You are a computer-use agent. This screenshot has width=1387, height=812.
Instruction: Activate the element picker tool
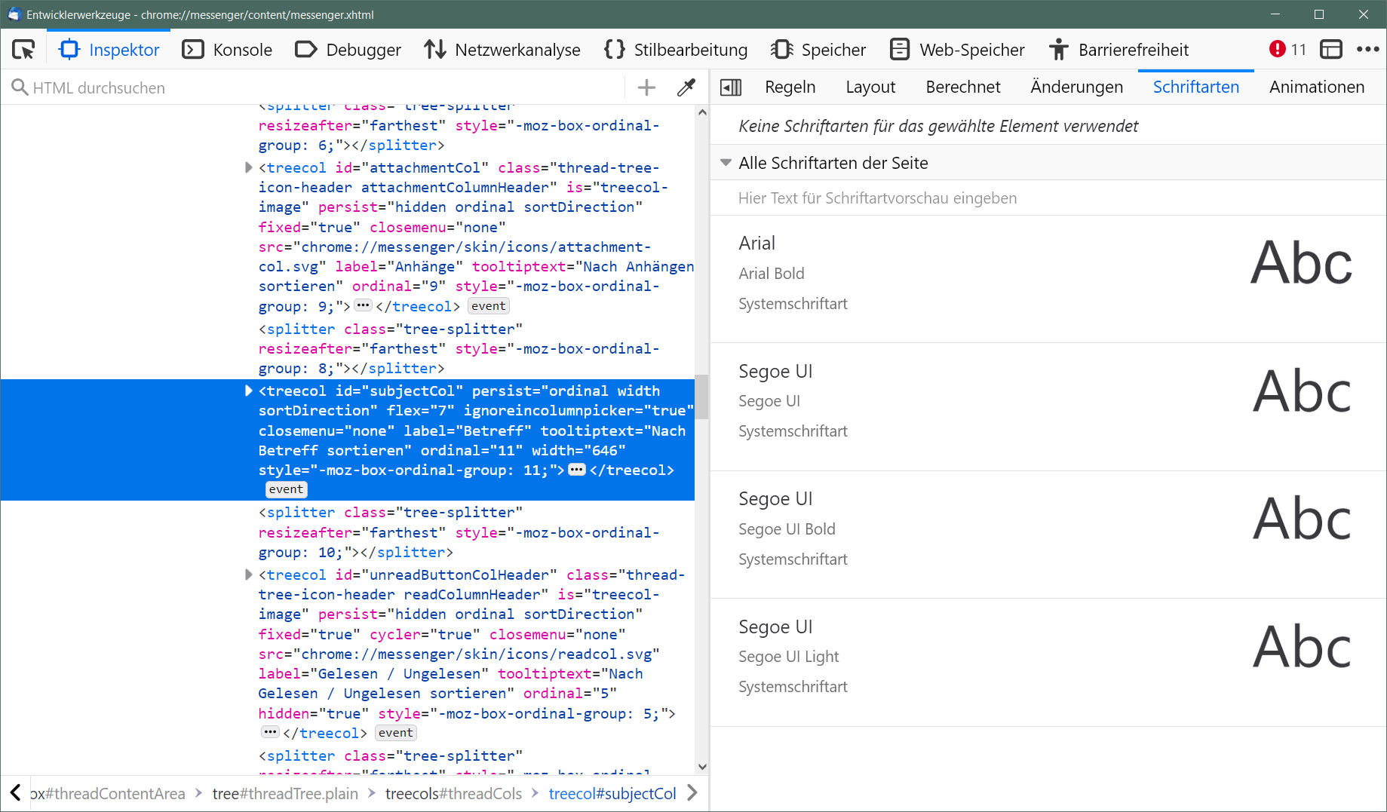click(x=23, y=50)
